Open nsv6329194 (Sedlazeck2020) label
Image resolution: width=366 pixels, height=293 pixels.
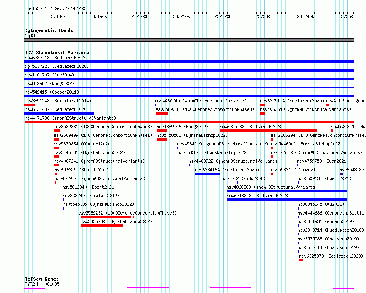point(292,101)
